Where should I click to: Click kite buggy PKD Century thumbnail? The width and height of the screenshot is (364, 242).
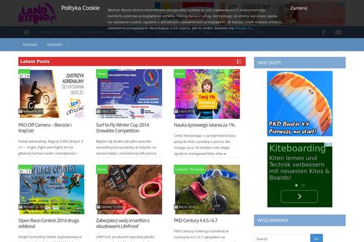tap(207, 189)
